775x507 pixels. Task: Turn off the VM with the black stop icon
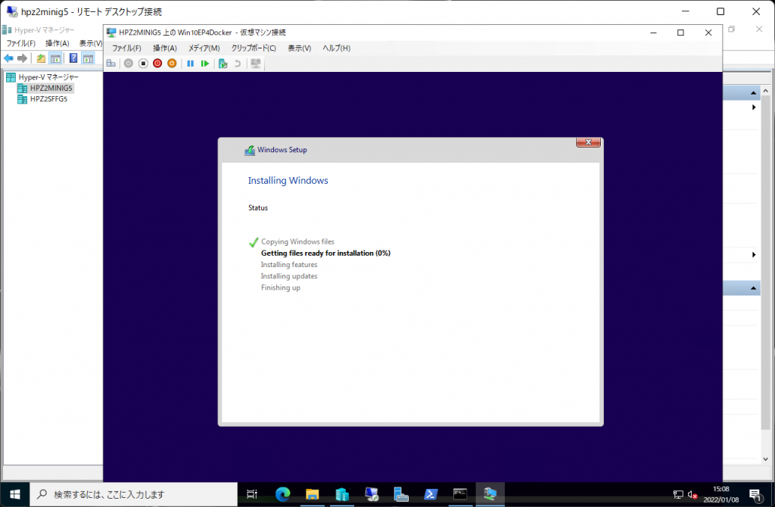[x=143, y=64]
